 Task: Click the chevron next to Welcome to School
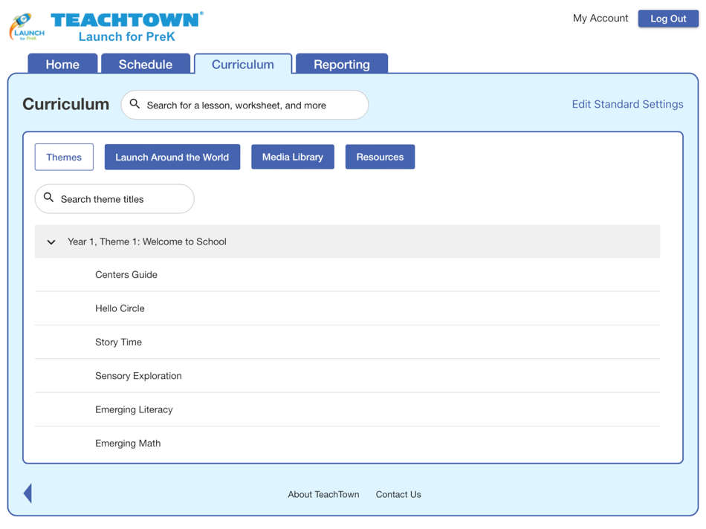tap(51, 241)
